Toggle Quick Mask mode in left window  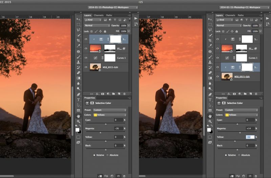coord(78,137)
